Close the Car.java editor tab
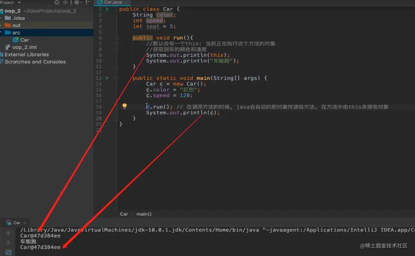 [x=126, y=2]
